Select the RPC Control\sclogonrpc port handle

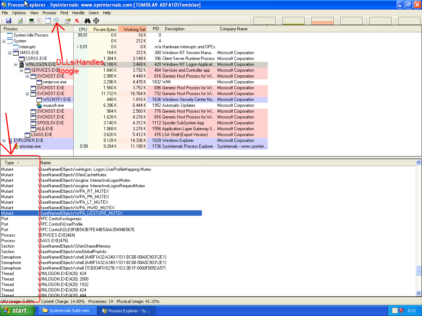click(x=101, y=219)
